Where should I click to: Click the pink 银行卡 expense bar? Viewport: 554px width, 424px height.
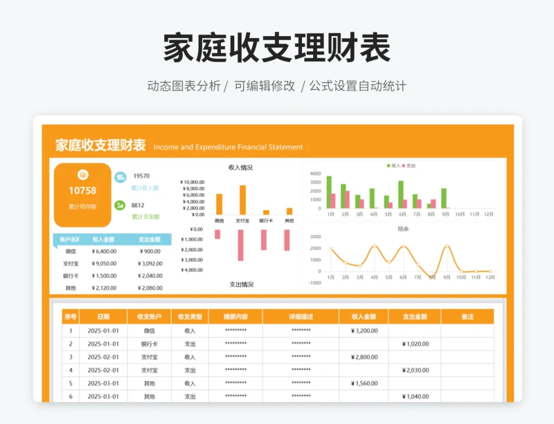click(264, 240)
